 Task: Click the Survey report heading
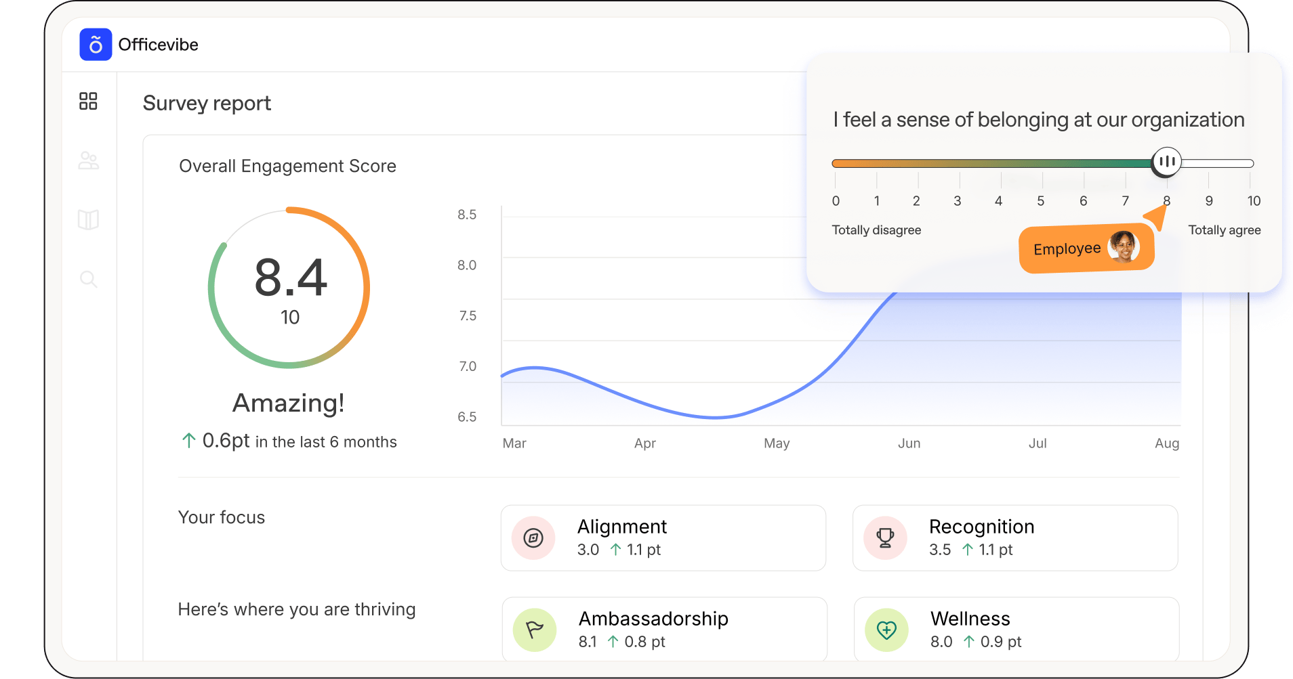coord(207,103)
